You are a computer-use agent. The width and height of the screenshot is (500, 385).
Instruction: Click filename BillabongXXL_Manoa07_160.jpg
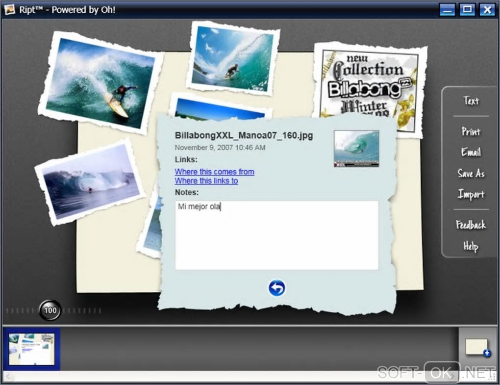244,135
